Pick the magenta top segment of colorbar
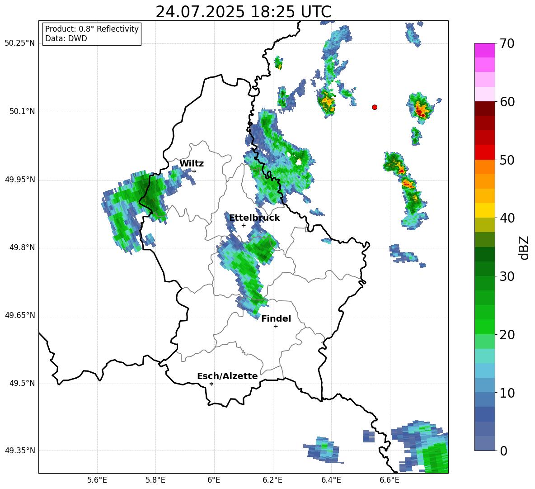Image resolution: width=535 pixels, height=489 pixels. tap(484, 50)
